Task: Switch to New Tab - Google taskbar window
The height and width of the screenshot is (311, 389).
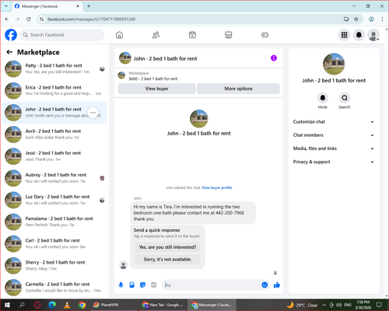Action: click(163, 305)
